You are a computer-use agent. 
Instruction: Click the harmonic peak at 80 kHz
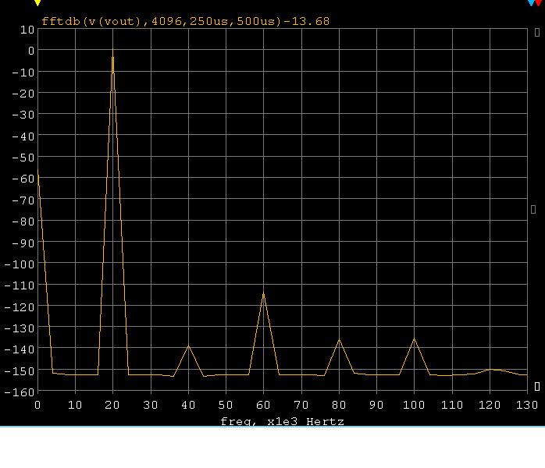coord(339,340)
